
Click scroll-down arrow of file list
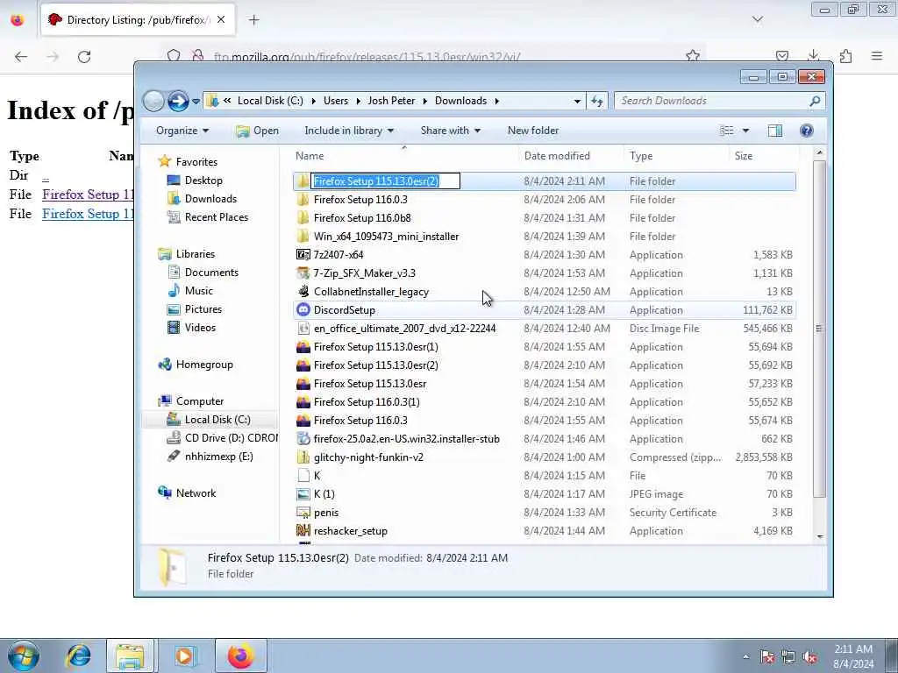(x=820, y=536)
